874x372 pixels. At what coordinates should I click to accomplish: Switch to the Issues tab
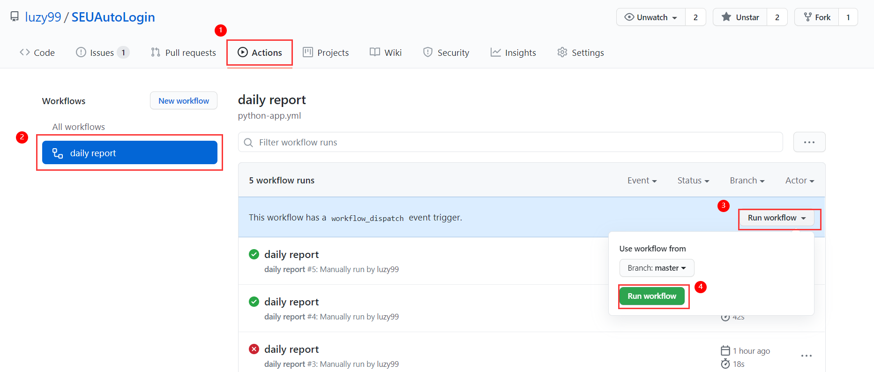pyautogui.click(x=102, y=53)
